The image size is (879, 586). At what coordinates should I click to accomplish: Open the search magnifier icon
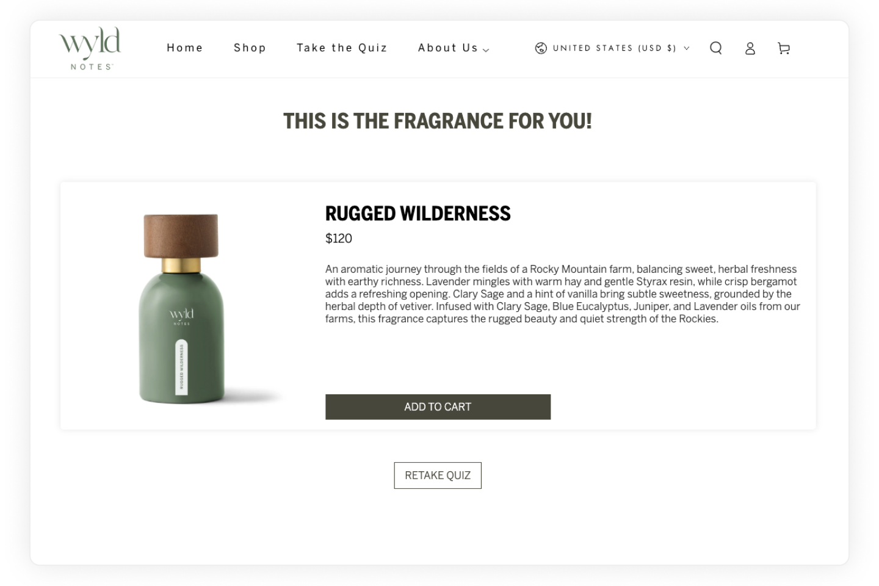tap(716, 48)
